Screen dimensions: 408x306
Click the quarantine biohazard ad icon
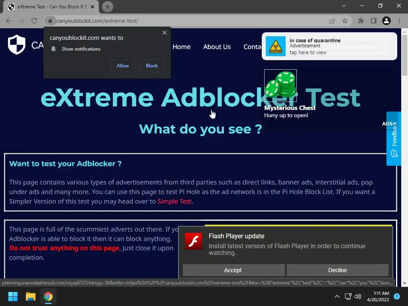[x=276, y=46]
